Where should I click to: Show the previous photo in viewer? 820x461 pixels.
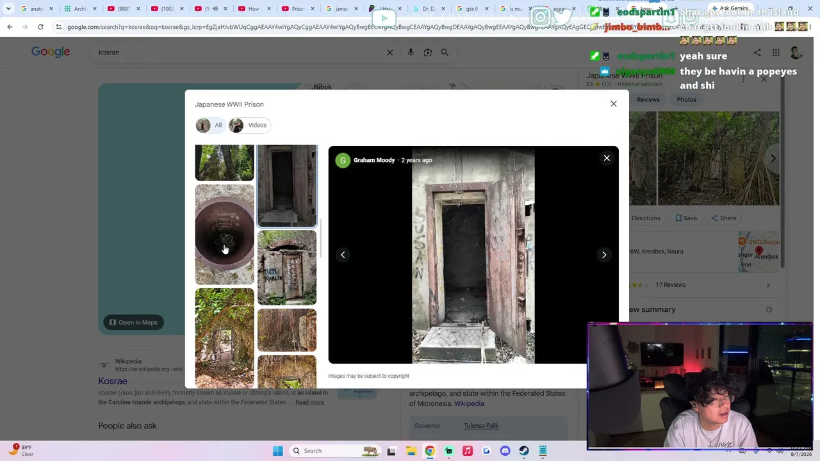pos(343,255)
